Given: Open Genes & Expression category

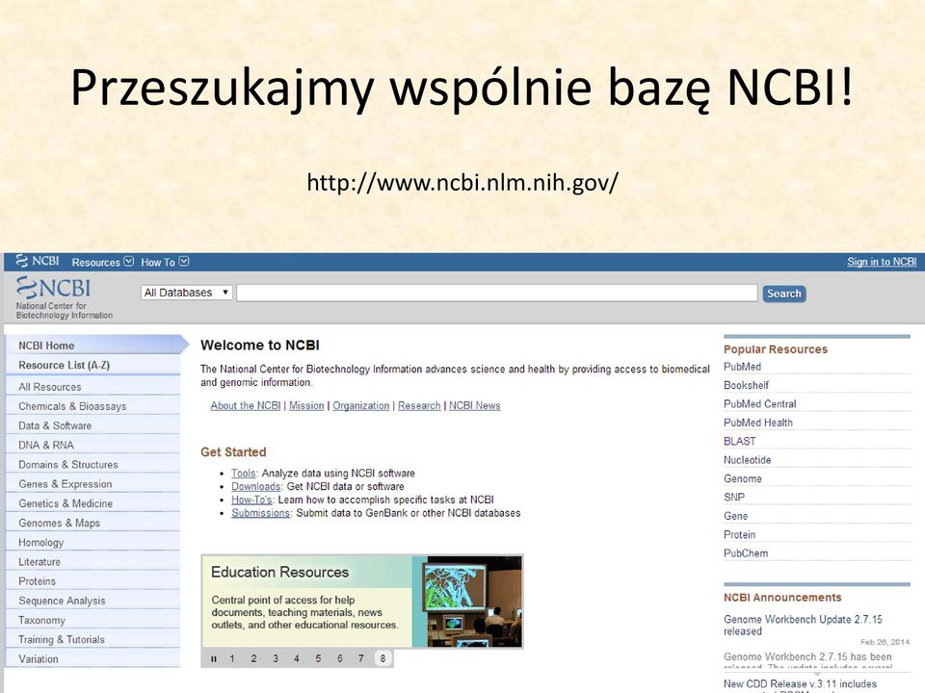Looking at the screenshot, I should tap(92, 484).
